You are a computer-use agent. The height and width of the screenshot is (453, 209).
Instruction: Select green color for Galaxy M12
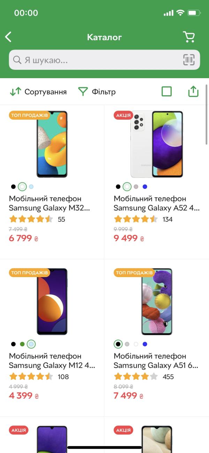(x=22, y=344)
